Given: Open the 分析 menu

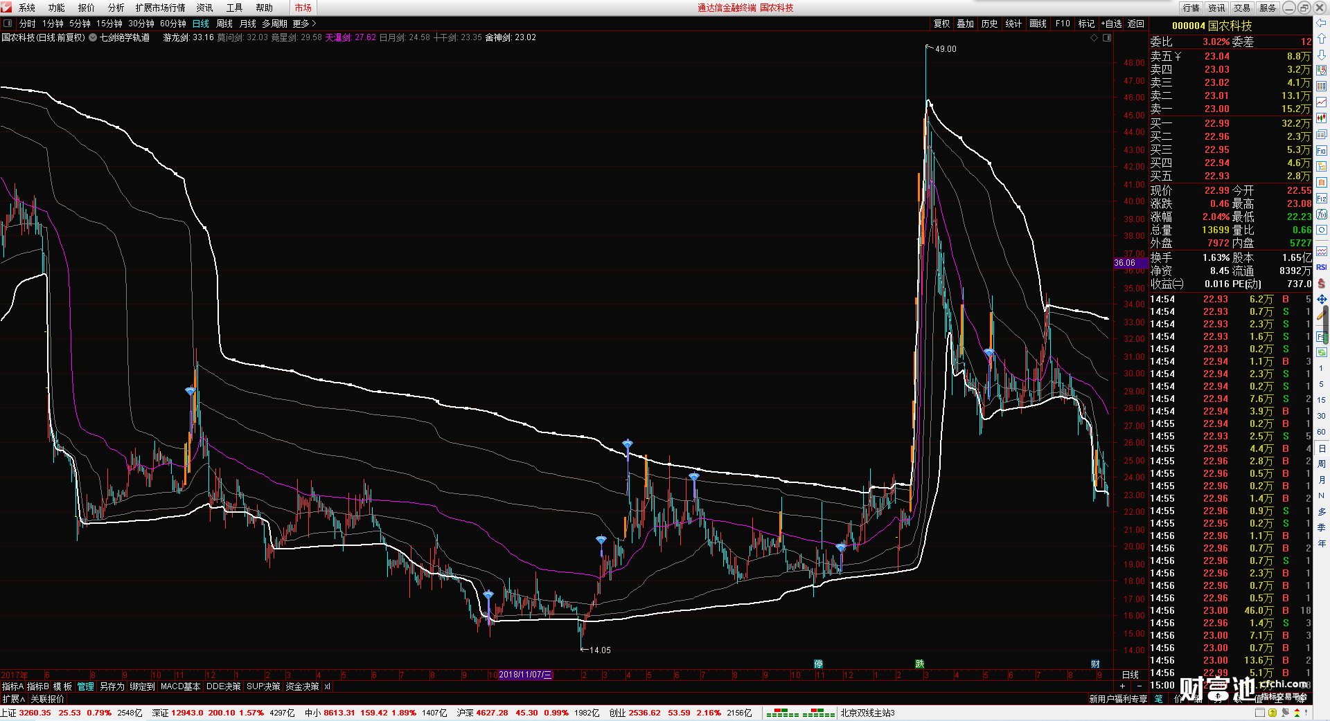Looking at the screenshot, I should click(116, 8).
